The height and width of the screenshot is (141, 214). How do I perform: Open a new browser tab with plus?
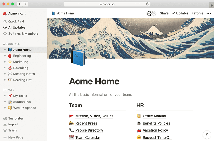211,5
